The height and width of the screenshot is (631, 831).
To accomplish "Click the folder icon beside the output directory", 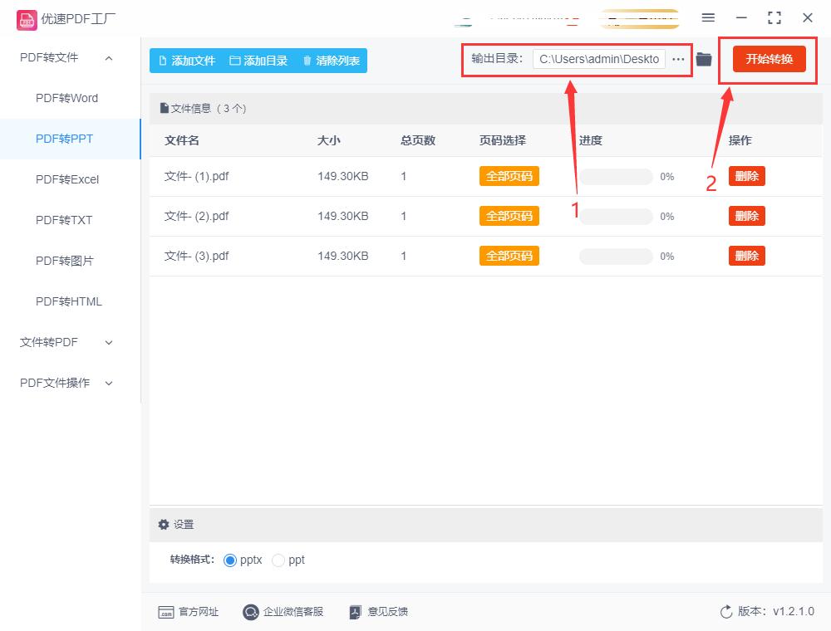I will coord(704,59).
